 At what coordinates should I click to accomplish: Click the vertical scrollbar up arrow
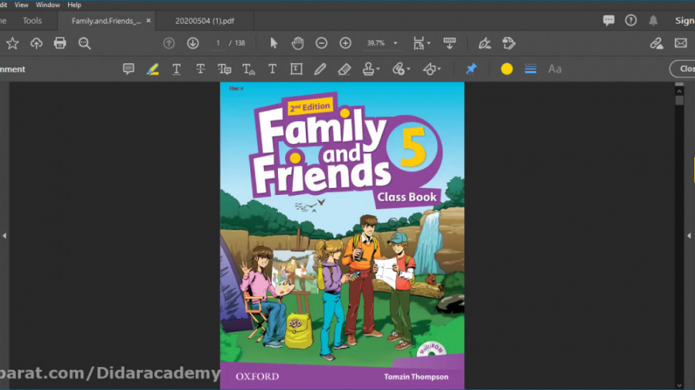[x=679, y=91]
